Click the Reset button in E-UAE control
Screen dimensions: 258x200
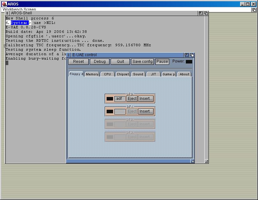[79, 62]
